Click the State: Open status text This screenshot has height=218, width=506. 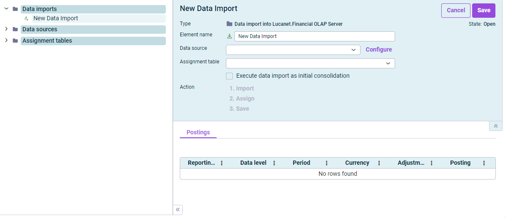coord(482,24)
